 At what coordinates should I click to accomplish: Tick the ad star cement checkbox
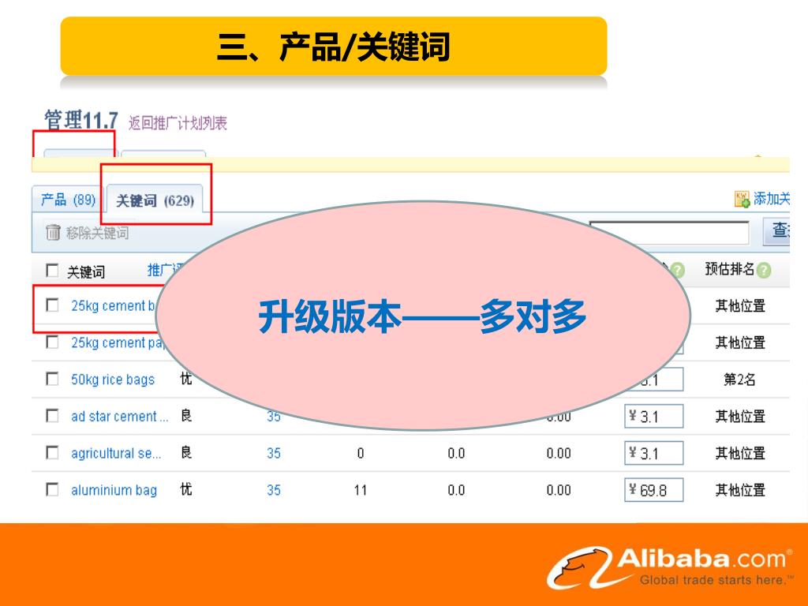pos(52,415)
